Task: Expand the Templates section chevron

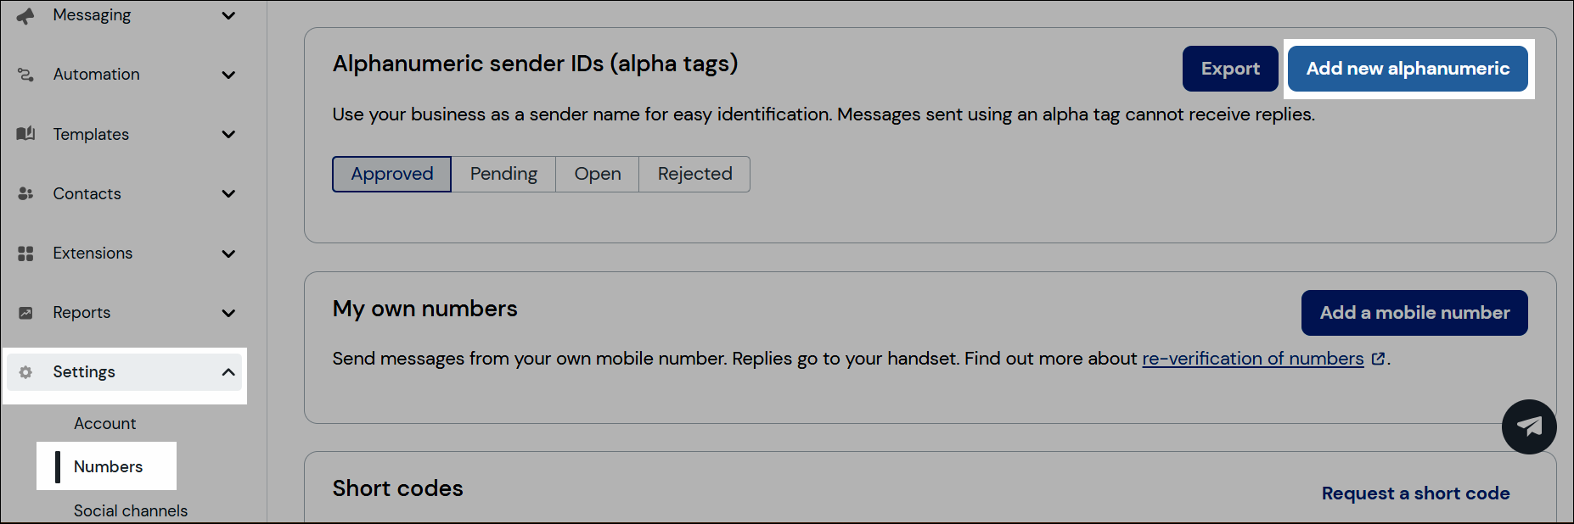Action: (228, 134)
